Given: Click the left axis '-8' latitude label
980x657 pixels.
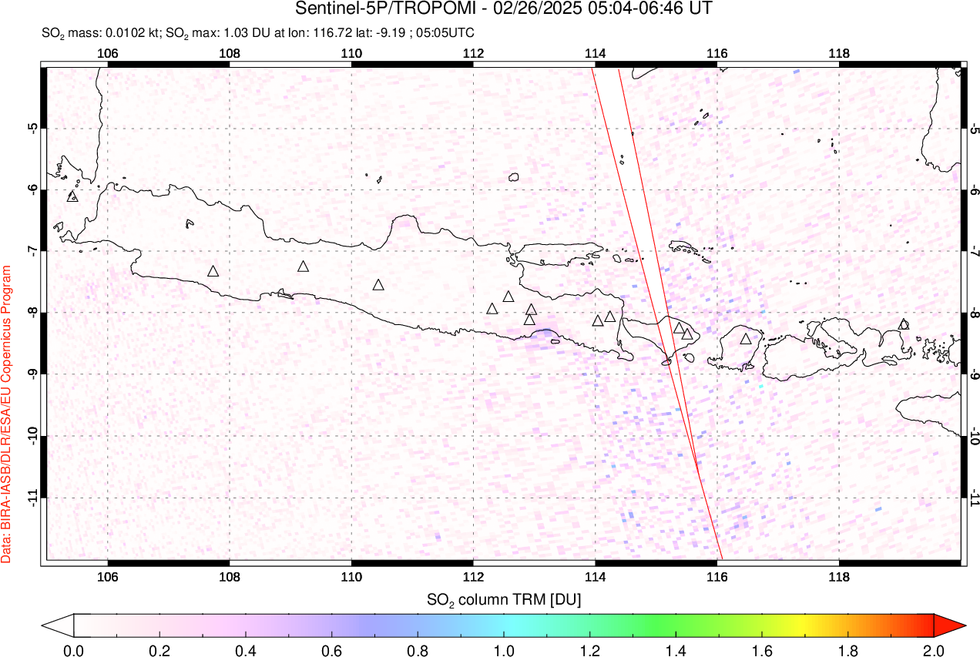Looking at the screenshot, I should [34, 313].
